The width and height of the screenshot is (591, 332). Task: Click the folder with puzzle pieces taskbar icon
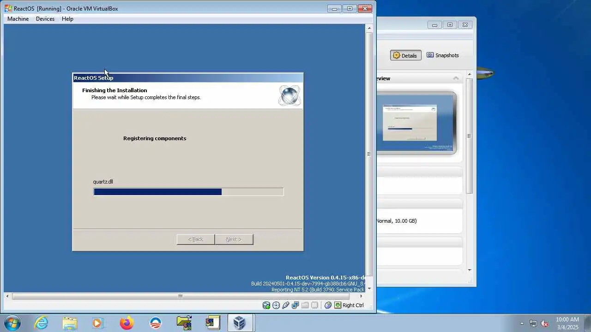point(184,323)
